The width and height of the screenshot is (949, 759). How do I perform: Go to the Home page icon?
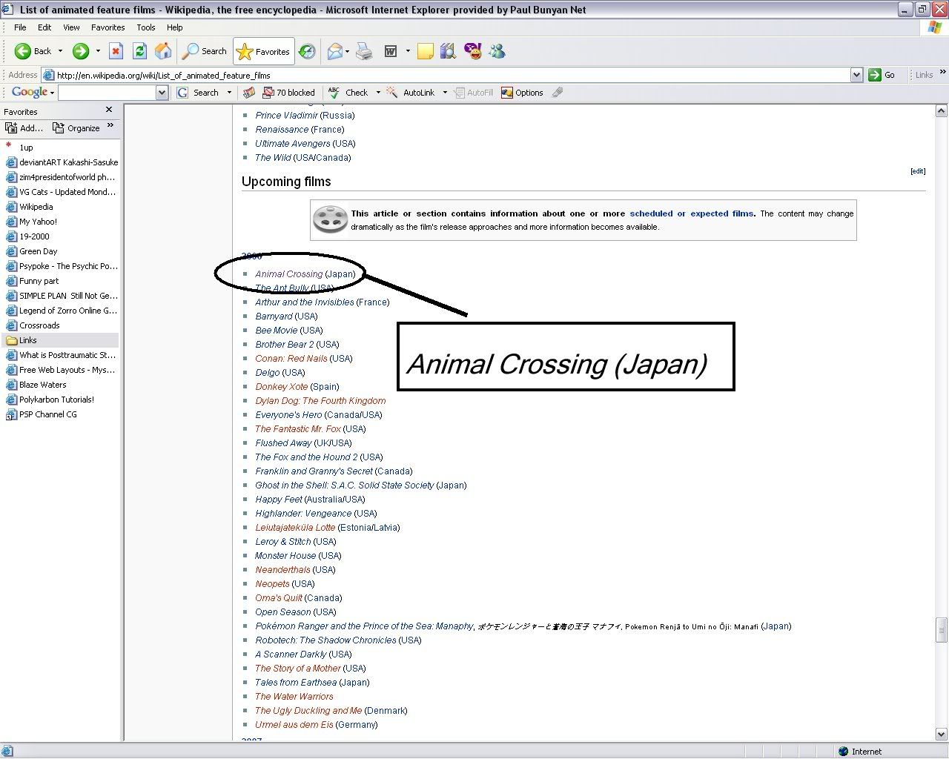[163, 51]
